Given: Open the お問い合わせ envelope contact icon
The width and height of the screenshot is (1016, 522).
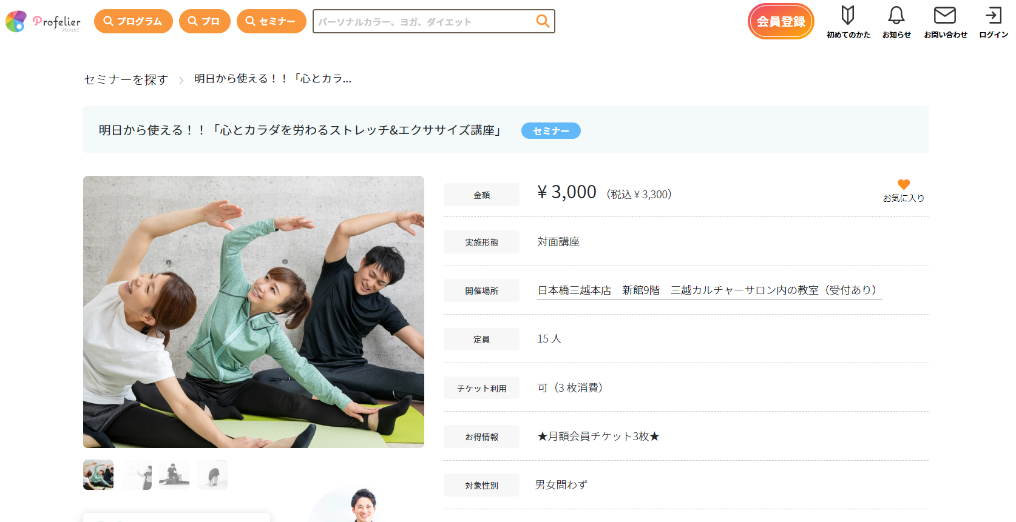Looking at the screenshot, I should 945,22.
